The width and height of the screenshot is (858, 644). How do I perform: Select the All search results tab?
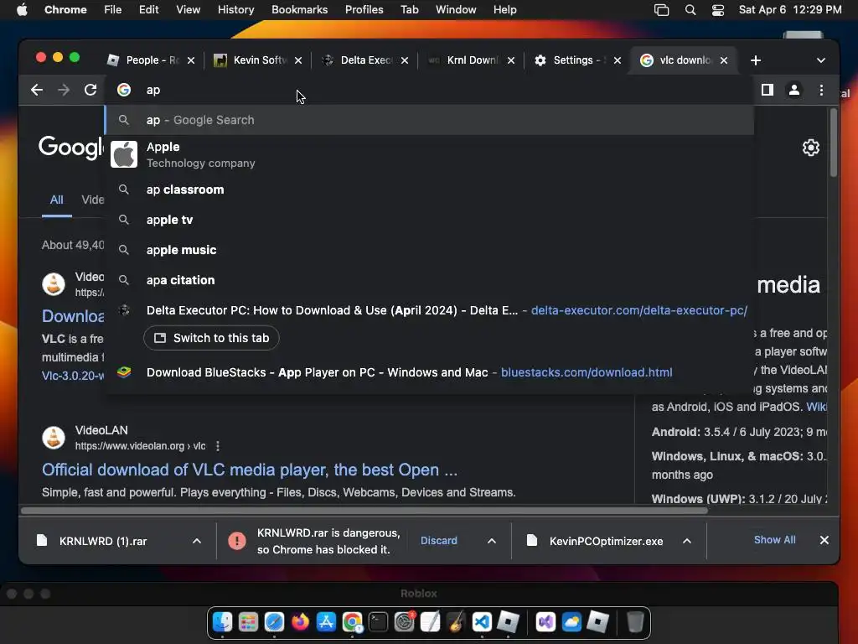pos(56,200)
